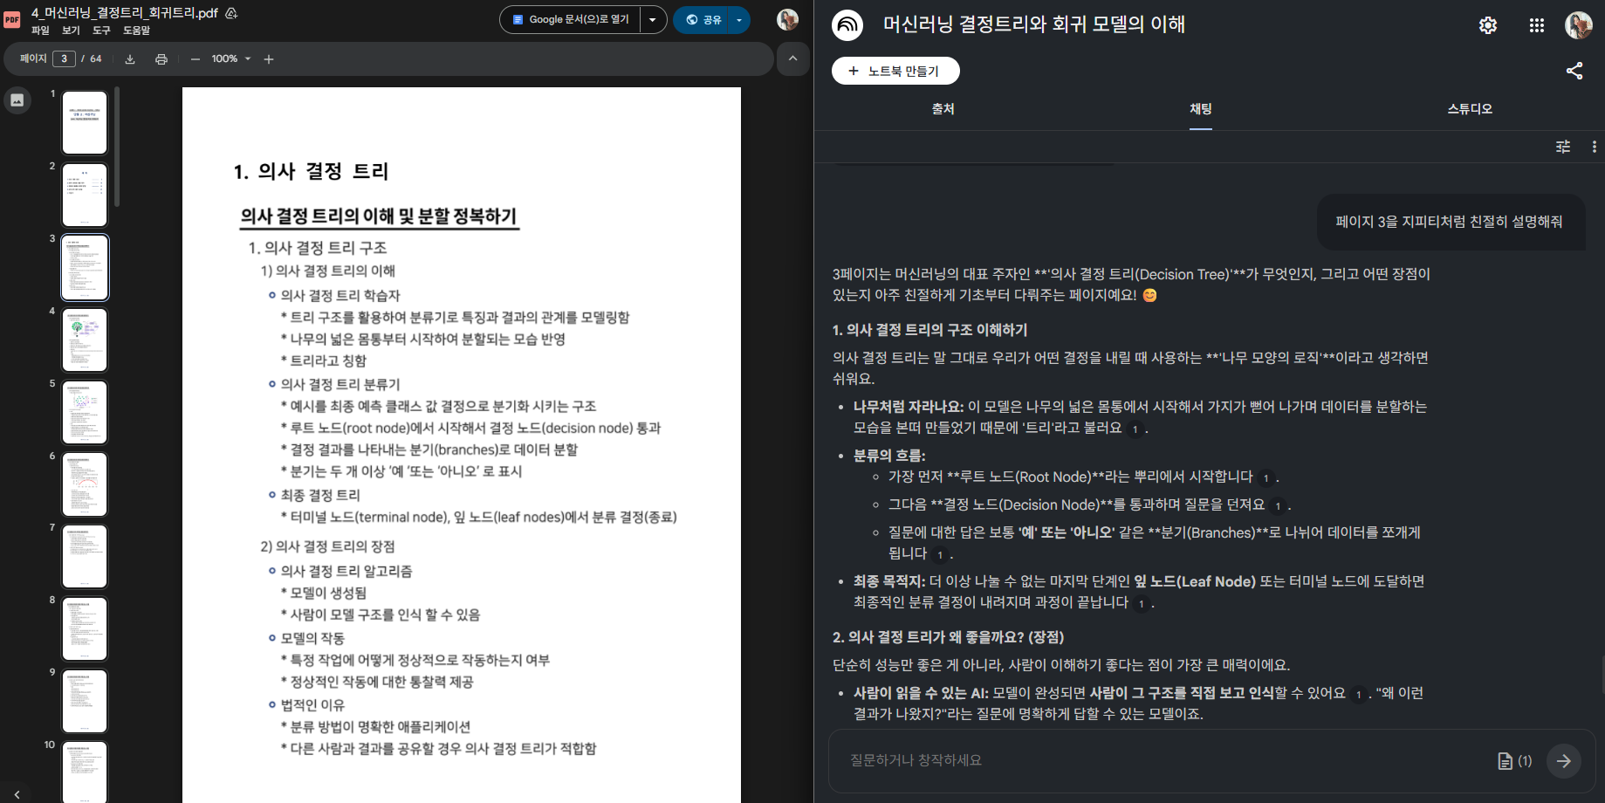Open NotebookLM settings gear

[x=1488, y=25]
